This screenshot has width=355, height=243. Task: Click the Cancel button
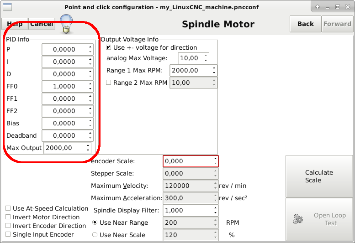click(42, 24)
